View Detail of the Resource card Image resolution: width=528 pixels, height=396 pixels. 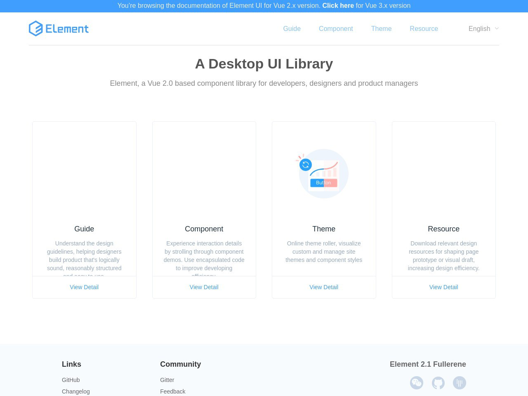[x=444, y=287]
